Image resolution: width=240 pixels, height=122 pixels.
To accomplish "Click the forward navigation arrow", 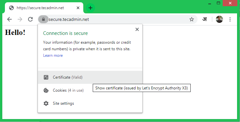I will pyautogui.click(x=20, y=19).
